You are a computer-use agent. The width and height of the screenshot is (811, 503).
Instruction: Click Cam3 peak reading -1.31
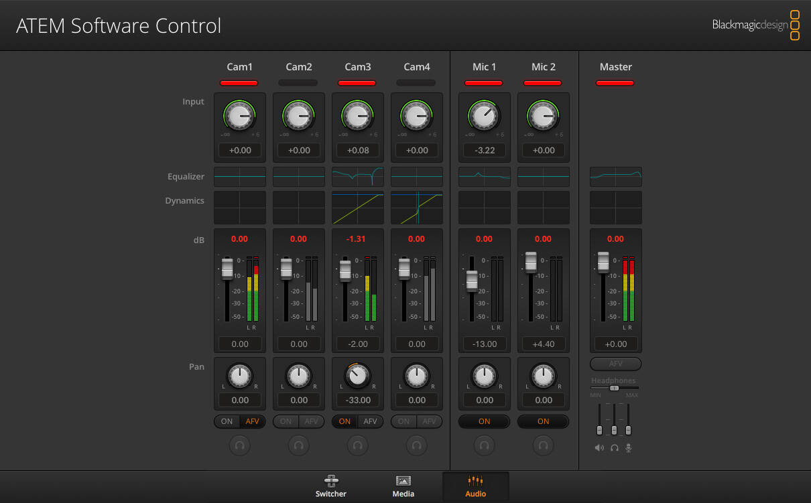pyautogui.click(x=357, y=239)
